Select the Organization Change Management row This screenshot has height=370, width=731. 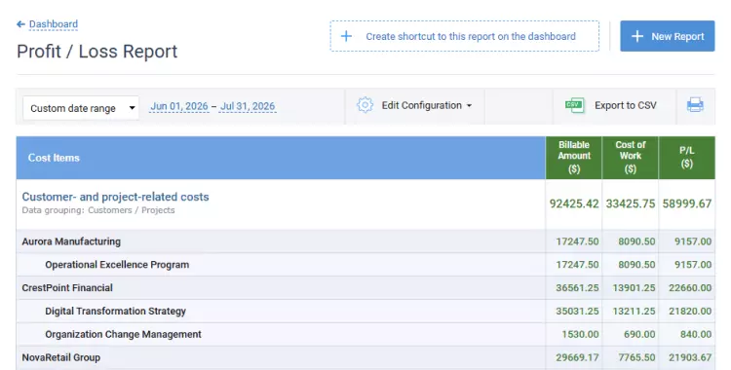(x=365, y=335)
